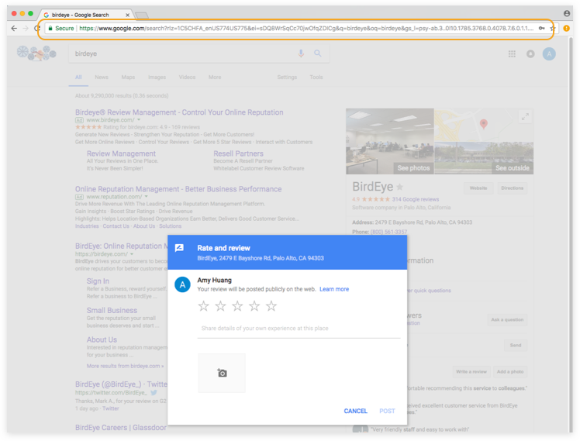
Task: Click the Directions button
Action: pos(513,188)
